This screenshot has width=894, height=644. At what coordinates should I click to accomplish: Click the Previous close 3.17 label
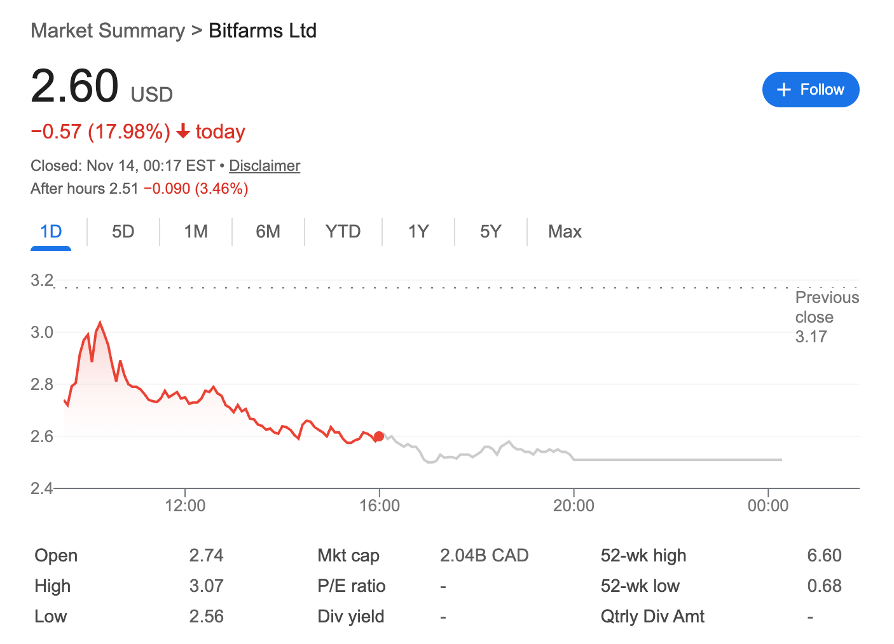click(x=826, y=317)
